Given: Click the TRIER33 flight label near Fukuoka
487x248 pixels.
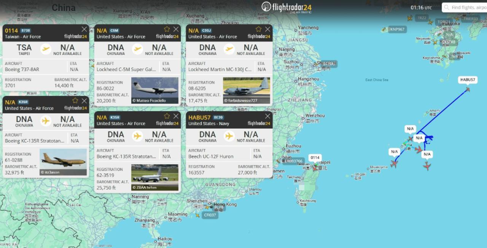Looking at the screenshot, I should 471,19.
